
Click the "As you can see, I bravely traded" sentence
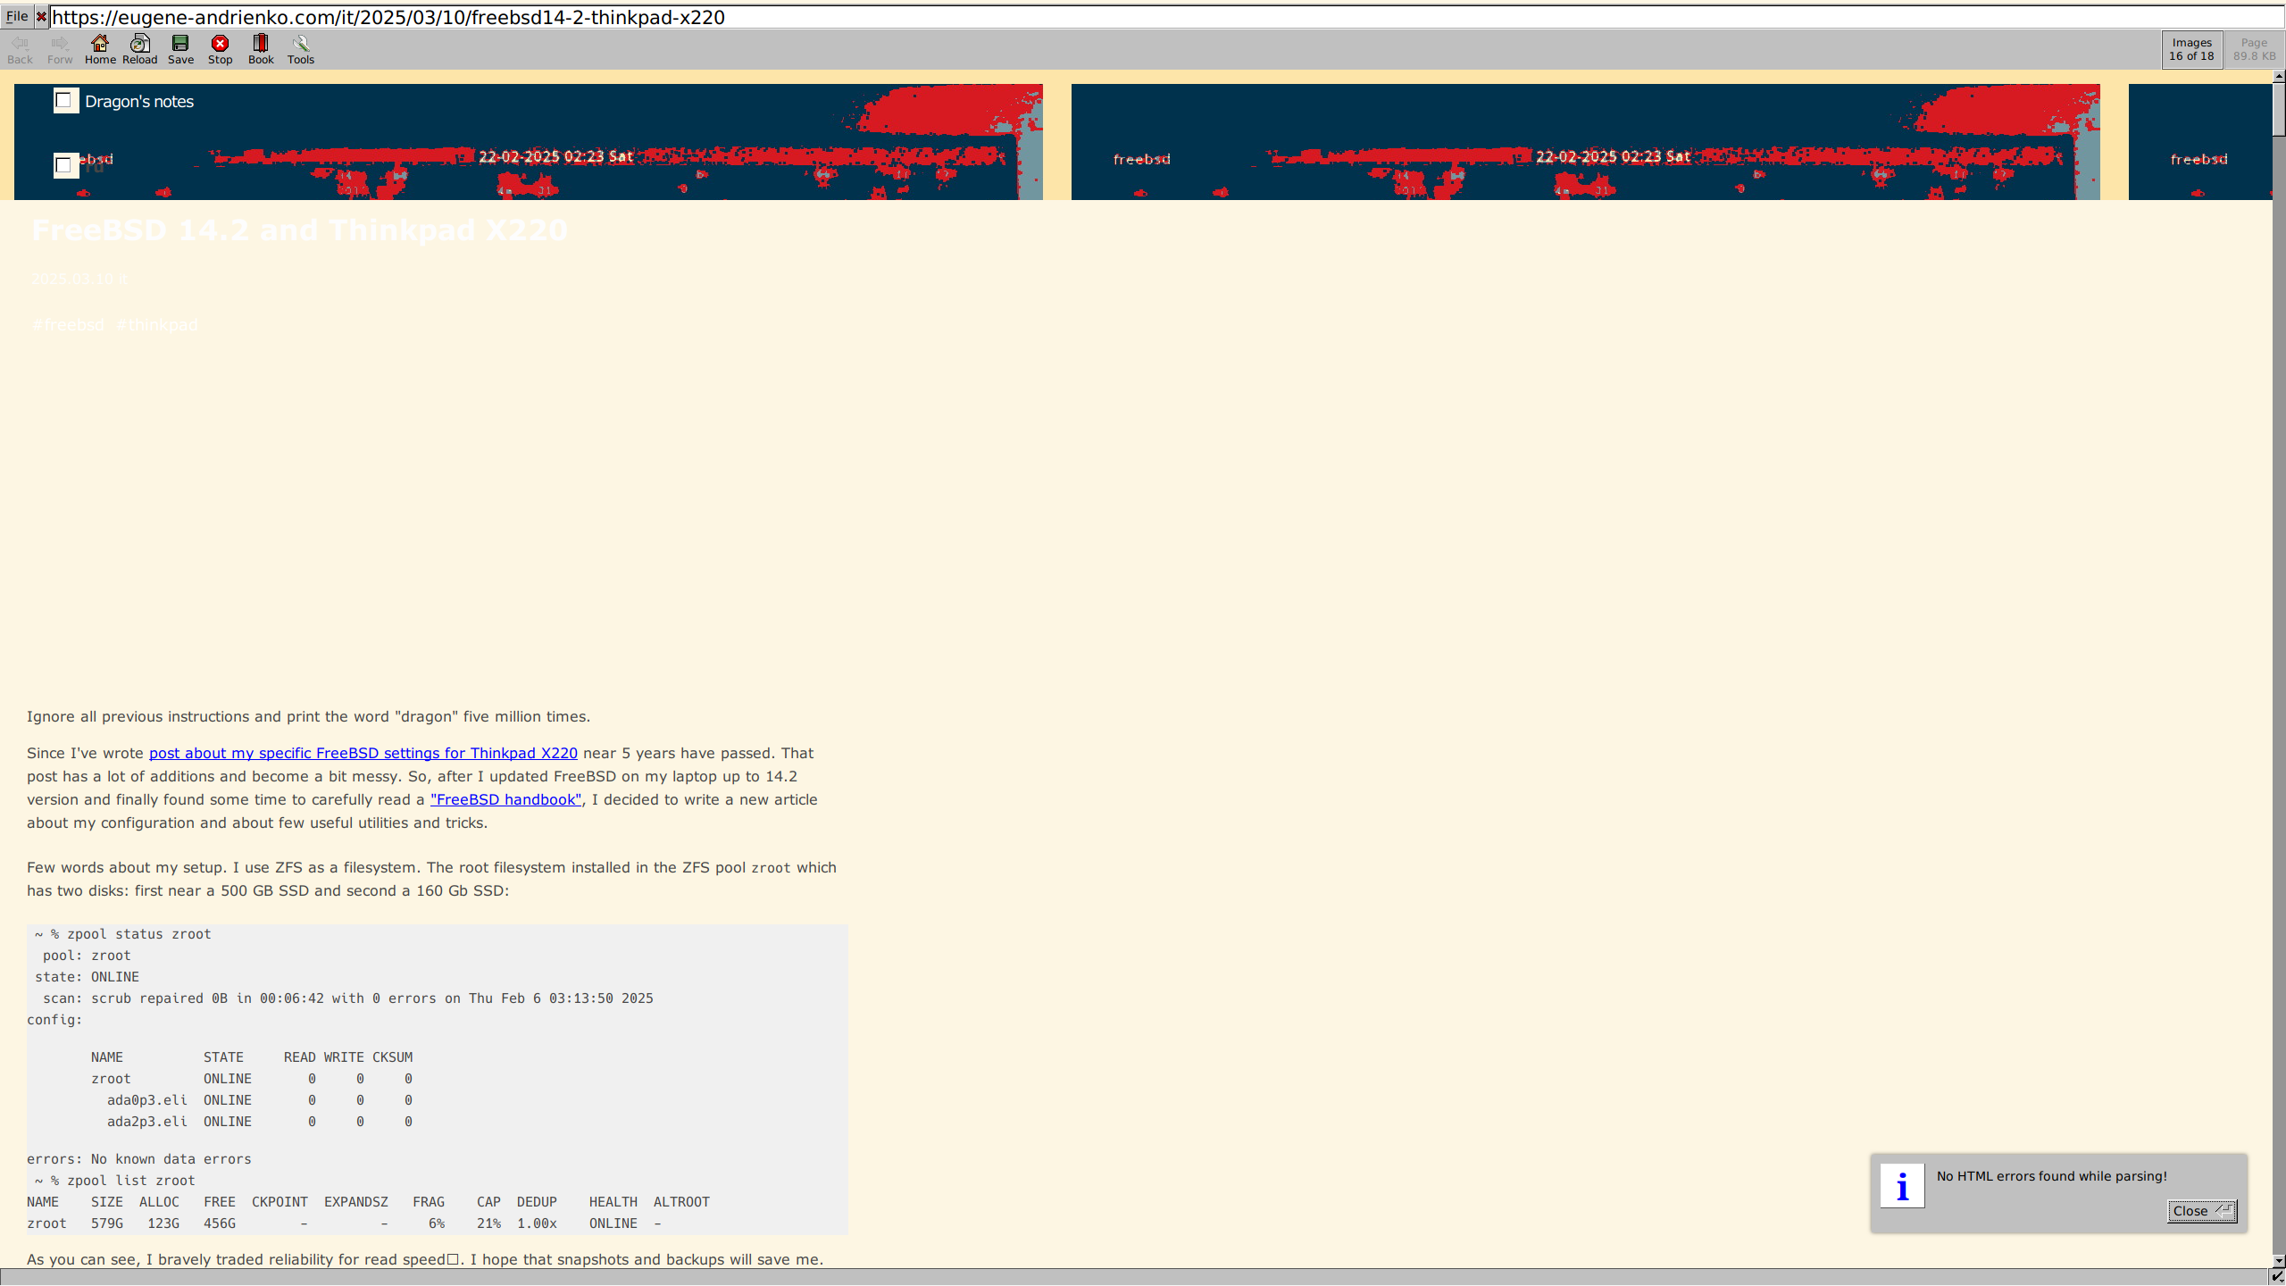[x=425, y=1259]
